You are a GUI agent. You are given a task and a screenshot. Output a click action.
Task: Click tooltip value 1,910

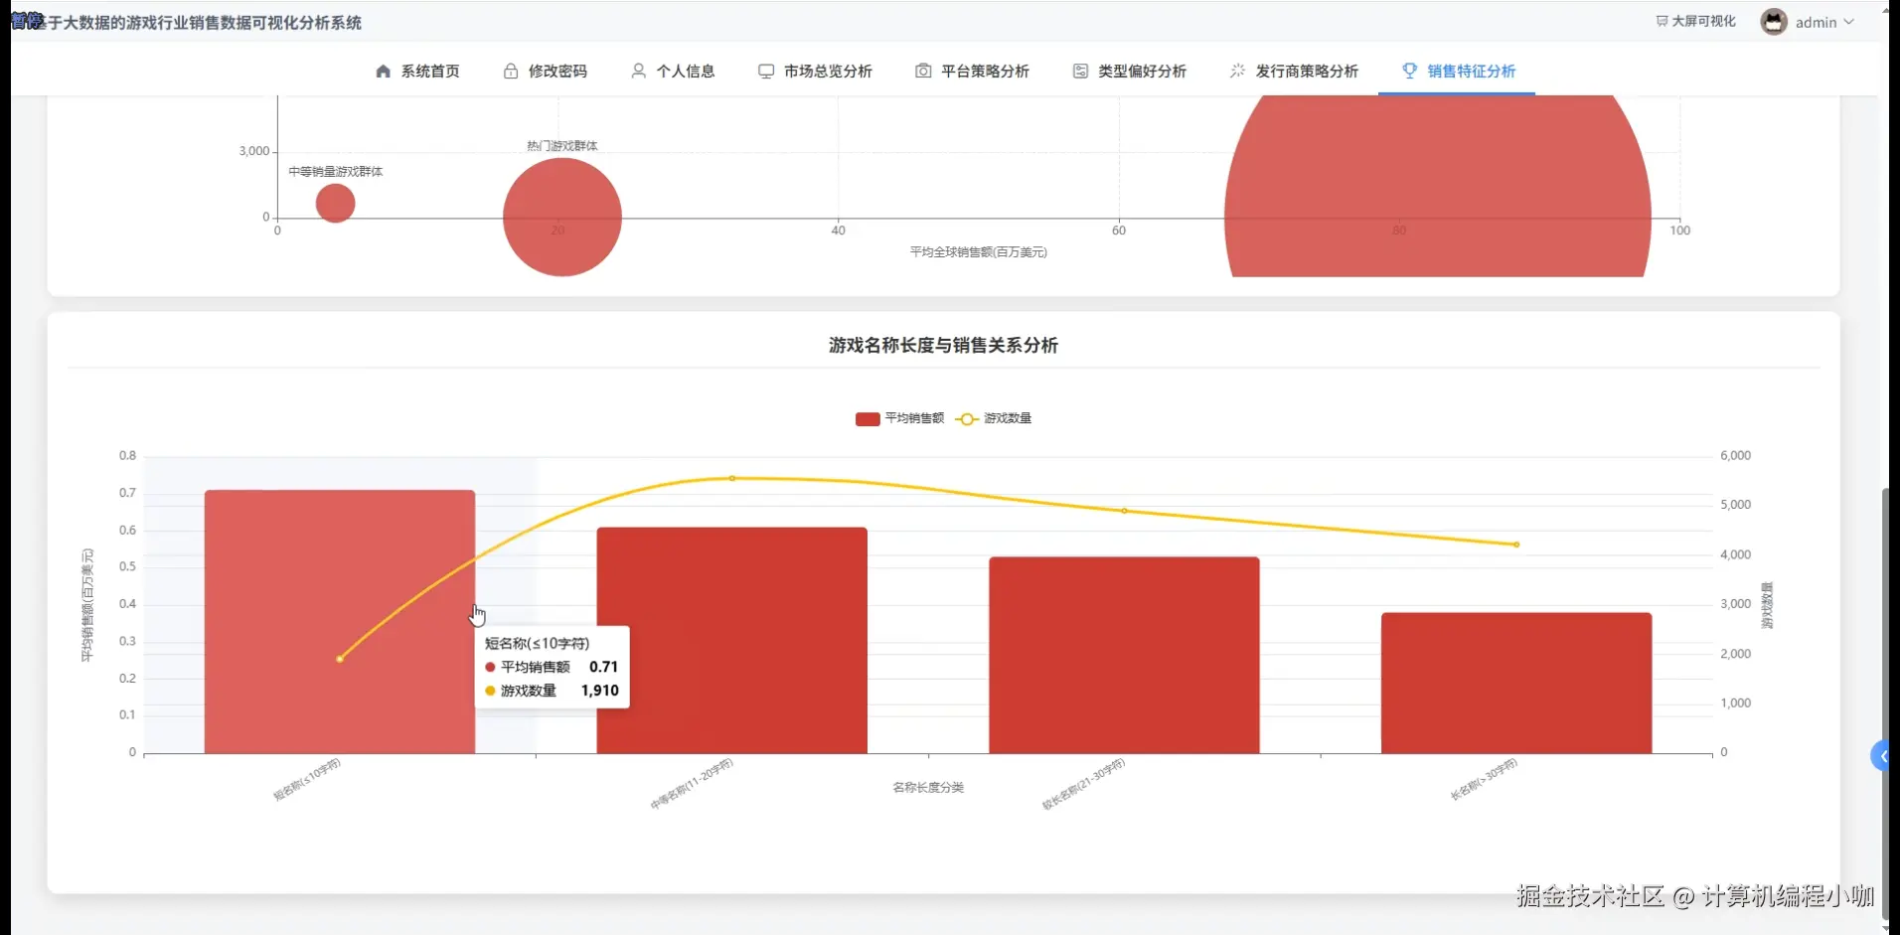[x=600, y=691]
